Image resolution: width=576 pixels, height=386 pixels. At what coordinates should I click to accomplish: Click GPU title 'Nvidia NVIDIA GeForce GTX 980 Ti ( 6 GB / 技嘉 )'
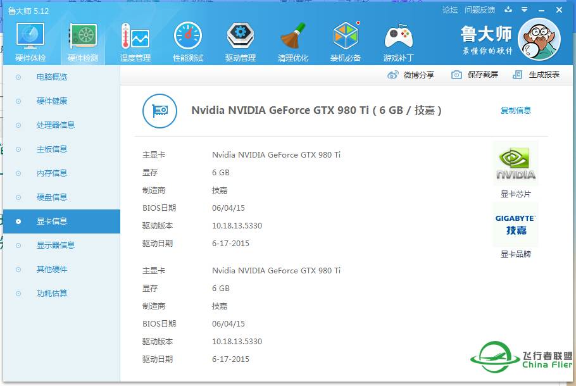(x=316, y=110)
